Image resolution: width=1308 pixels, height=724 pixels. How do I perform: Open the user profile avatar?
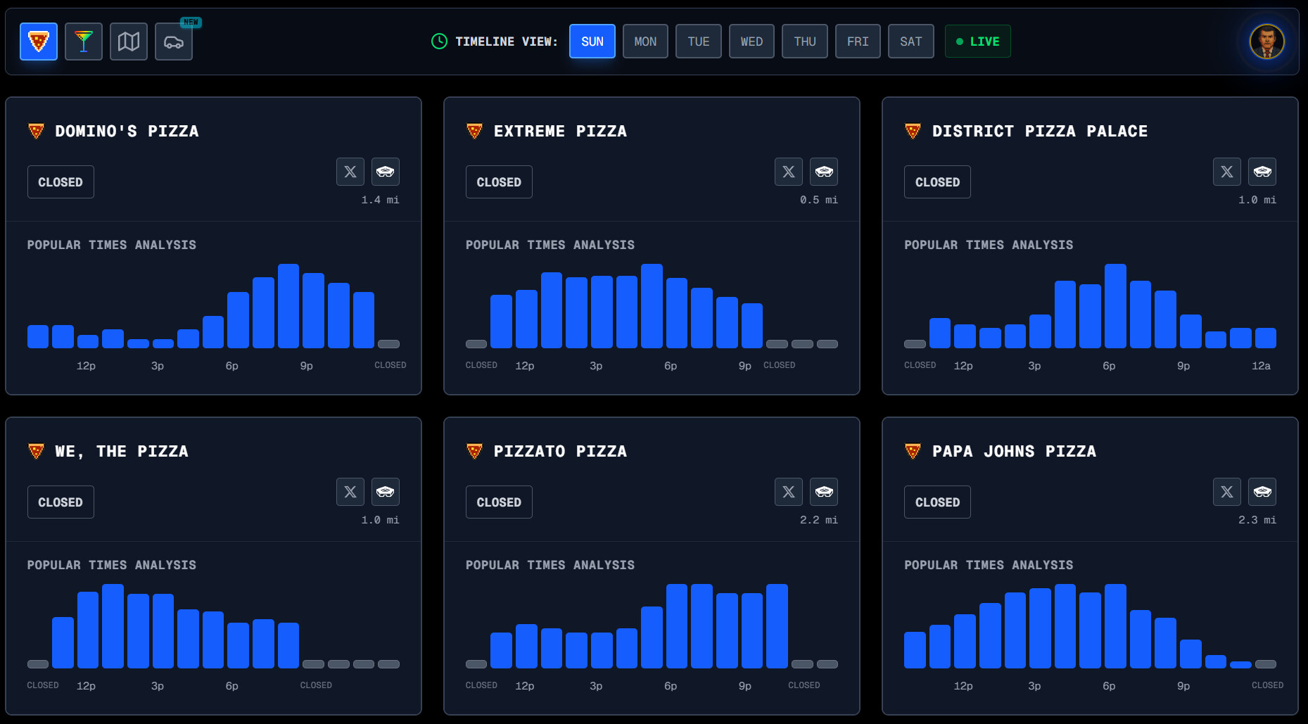(1267, 42)
